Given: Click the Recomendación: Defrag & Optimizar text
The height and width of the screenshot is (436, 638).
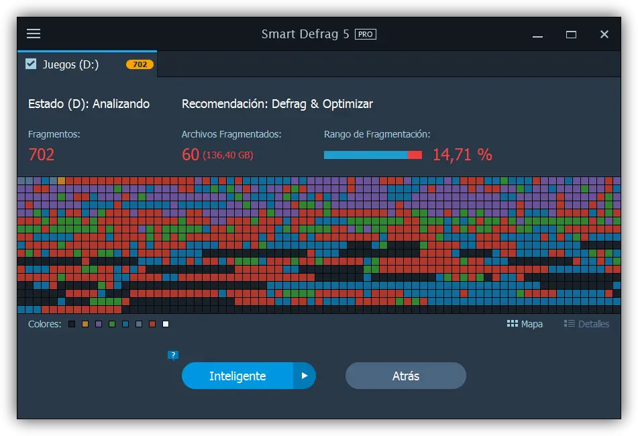Looking at the screenshot, I should 277,104.
